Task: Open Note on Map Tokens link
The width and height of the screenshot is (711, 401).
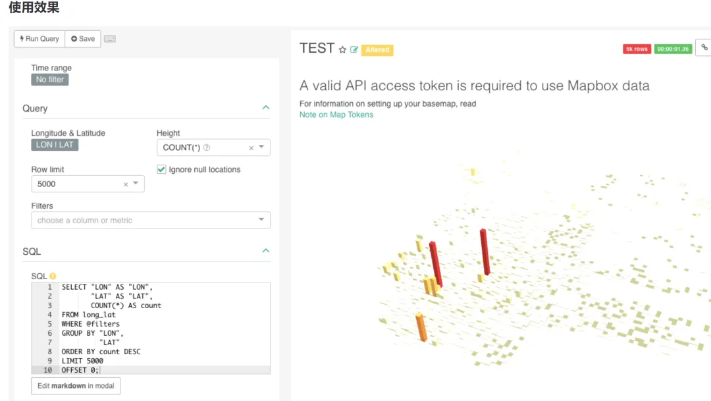Action: [336, 115]
